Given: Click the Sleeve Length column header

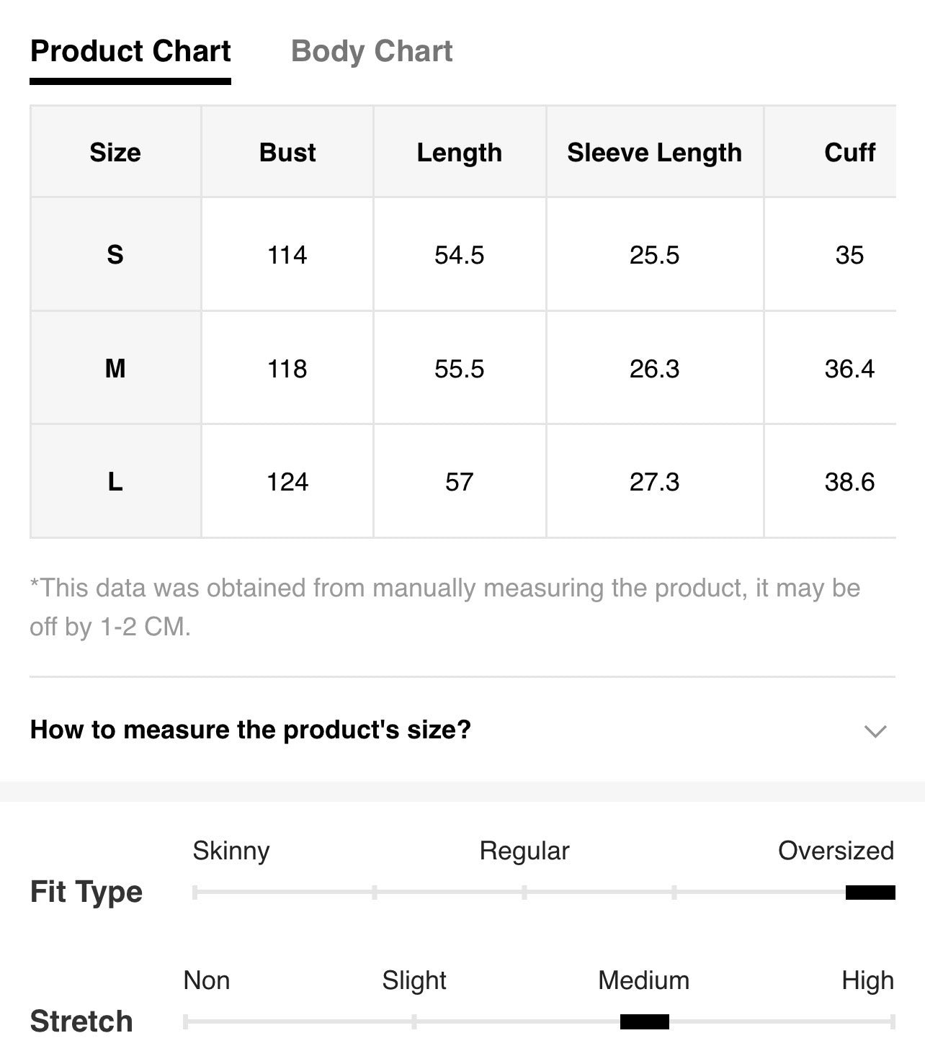Looking at the screenshot, I should (x=654, y=152).
